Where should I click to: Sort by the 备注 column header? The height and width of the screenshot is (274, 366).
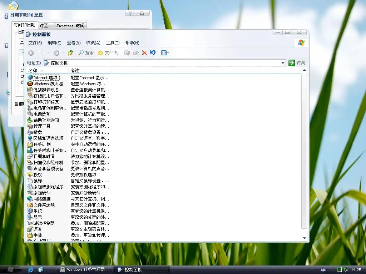pos(90,70)
